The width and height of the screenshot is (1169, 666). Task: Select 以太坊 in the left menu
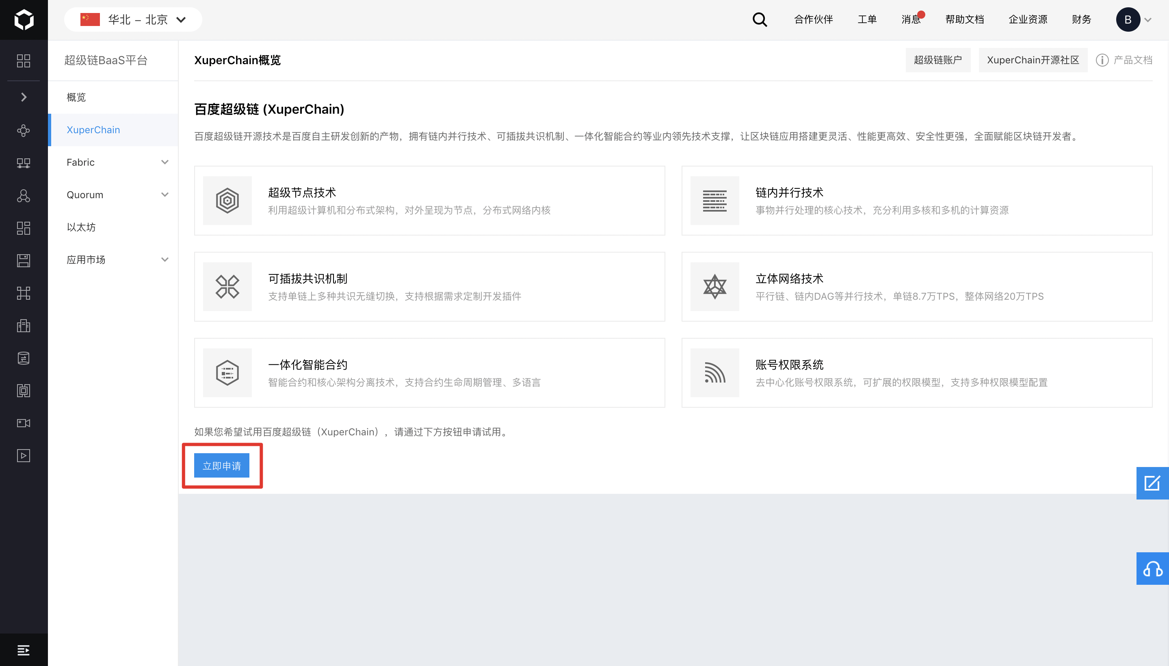113,227
